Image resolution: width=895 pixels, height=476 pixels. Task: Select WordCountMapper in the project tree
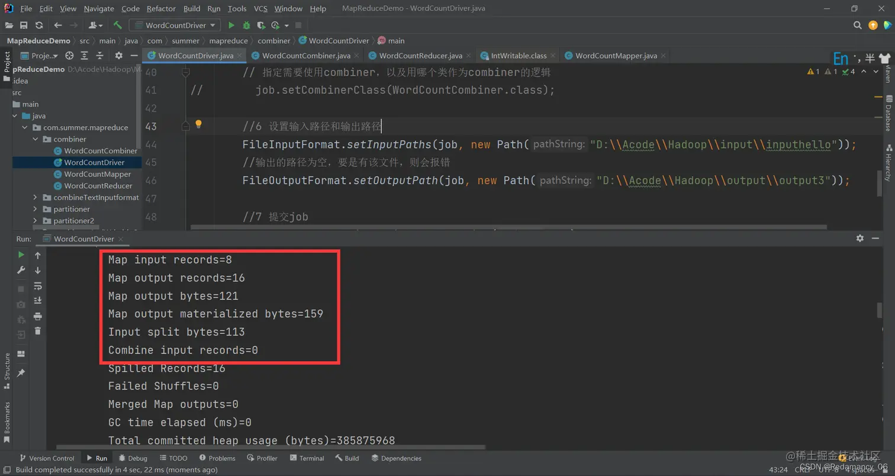(98, 174)
